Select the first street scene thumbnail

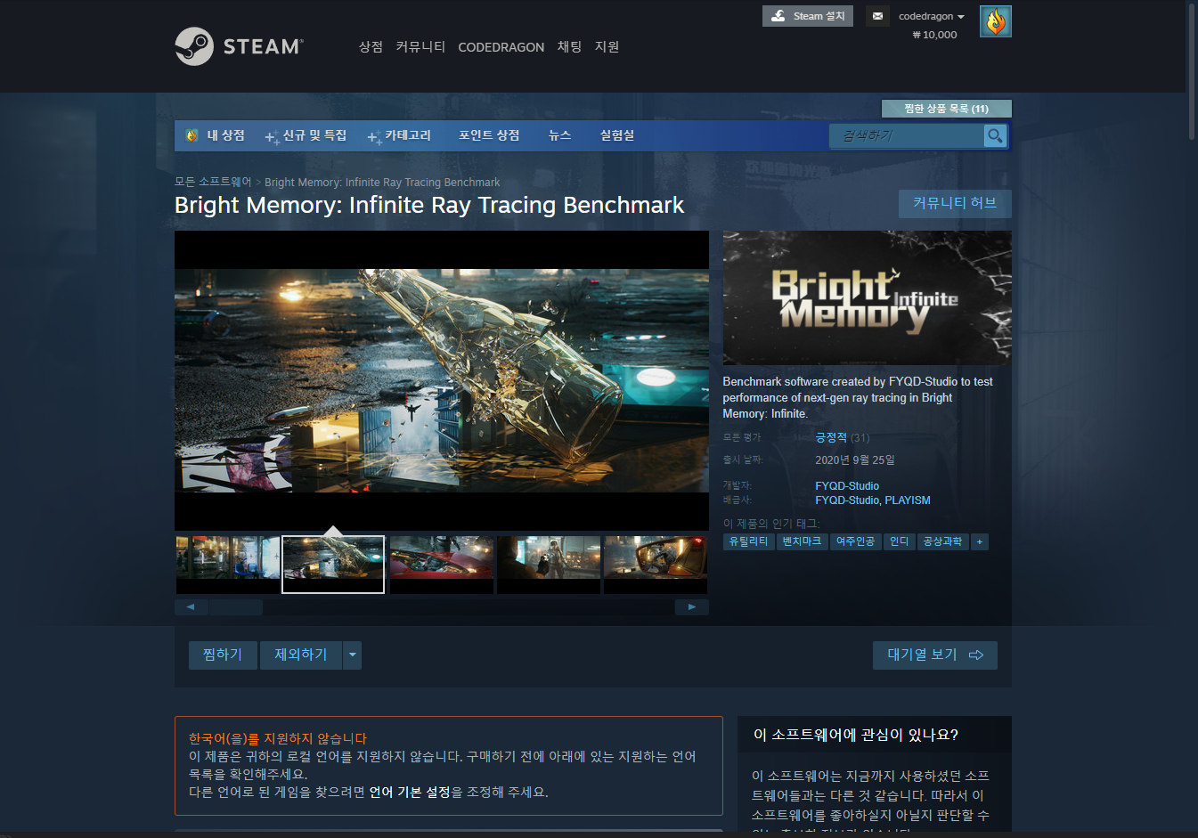[x=228, y=565]
